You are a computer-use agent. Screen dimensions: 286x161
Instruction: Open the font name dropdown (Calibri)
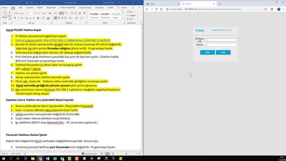pyautogui.click(x=25, y=13)
